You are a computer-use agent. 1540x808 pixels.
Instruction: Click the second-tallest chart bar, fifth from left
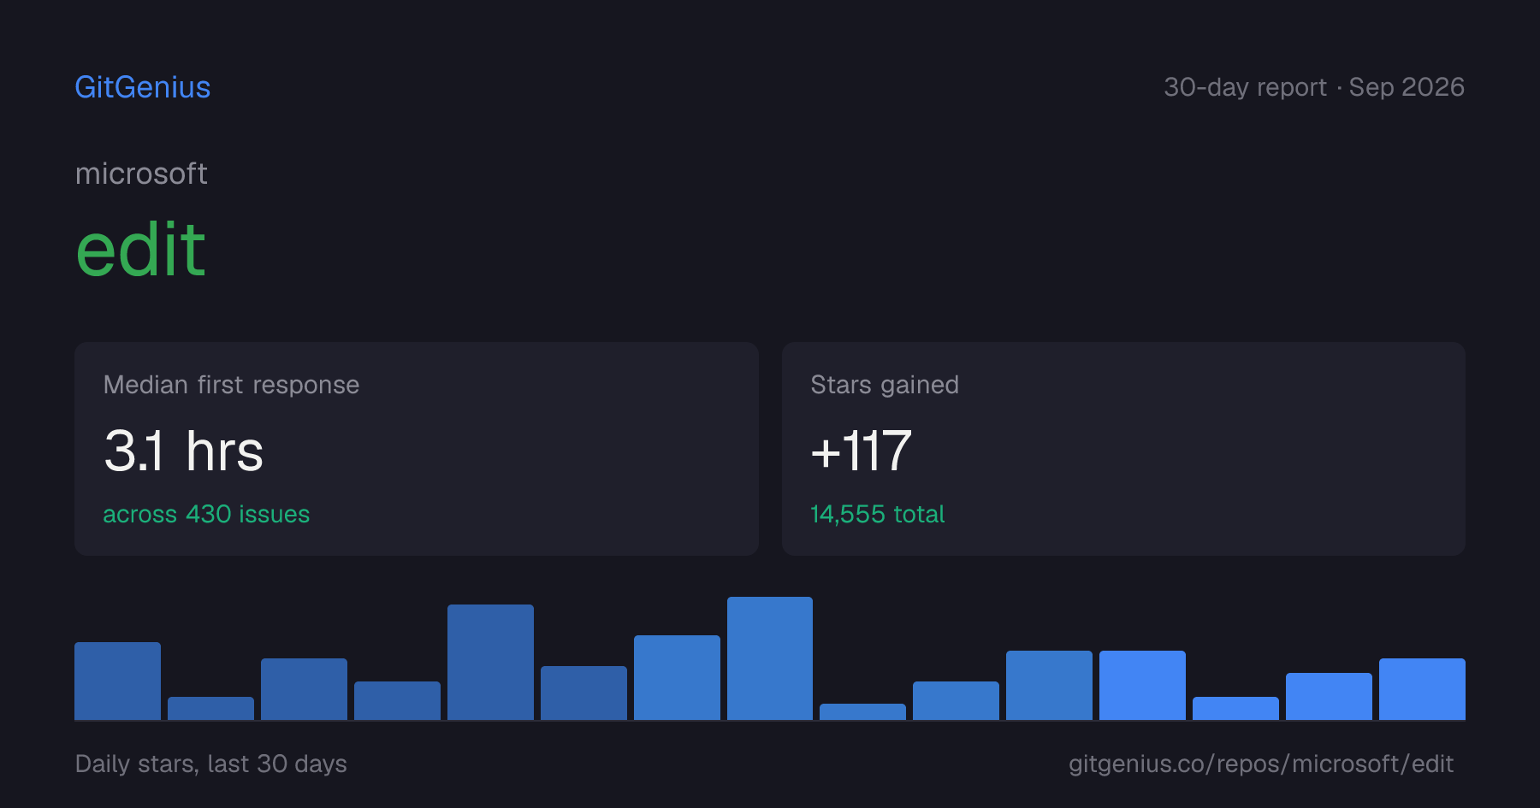(490, 662)
